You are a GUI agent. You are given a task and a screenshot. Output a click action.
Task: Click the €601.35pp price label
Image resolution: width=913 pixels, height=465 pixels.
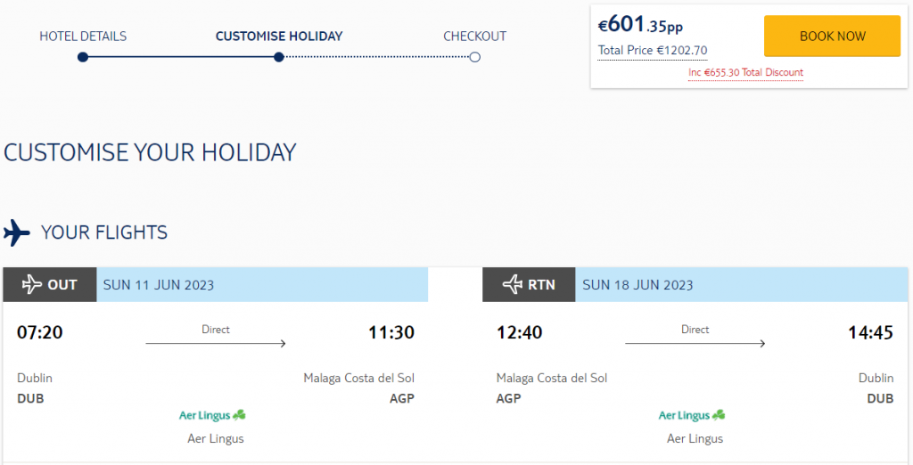click(640, 26)
